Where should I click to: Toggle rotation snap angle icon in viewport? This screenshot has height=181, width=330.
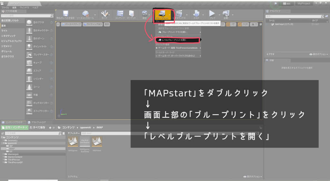(x=228, y=24)
